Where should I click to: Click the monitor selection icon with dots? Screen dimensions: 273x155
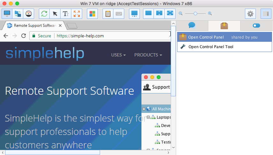[x=134, y=14]
